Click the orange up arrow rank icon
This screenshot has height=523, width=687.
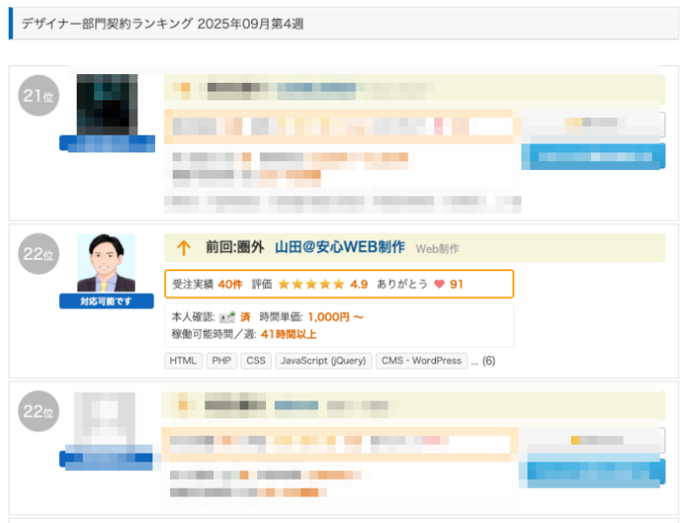183,248
